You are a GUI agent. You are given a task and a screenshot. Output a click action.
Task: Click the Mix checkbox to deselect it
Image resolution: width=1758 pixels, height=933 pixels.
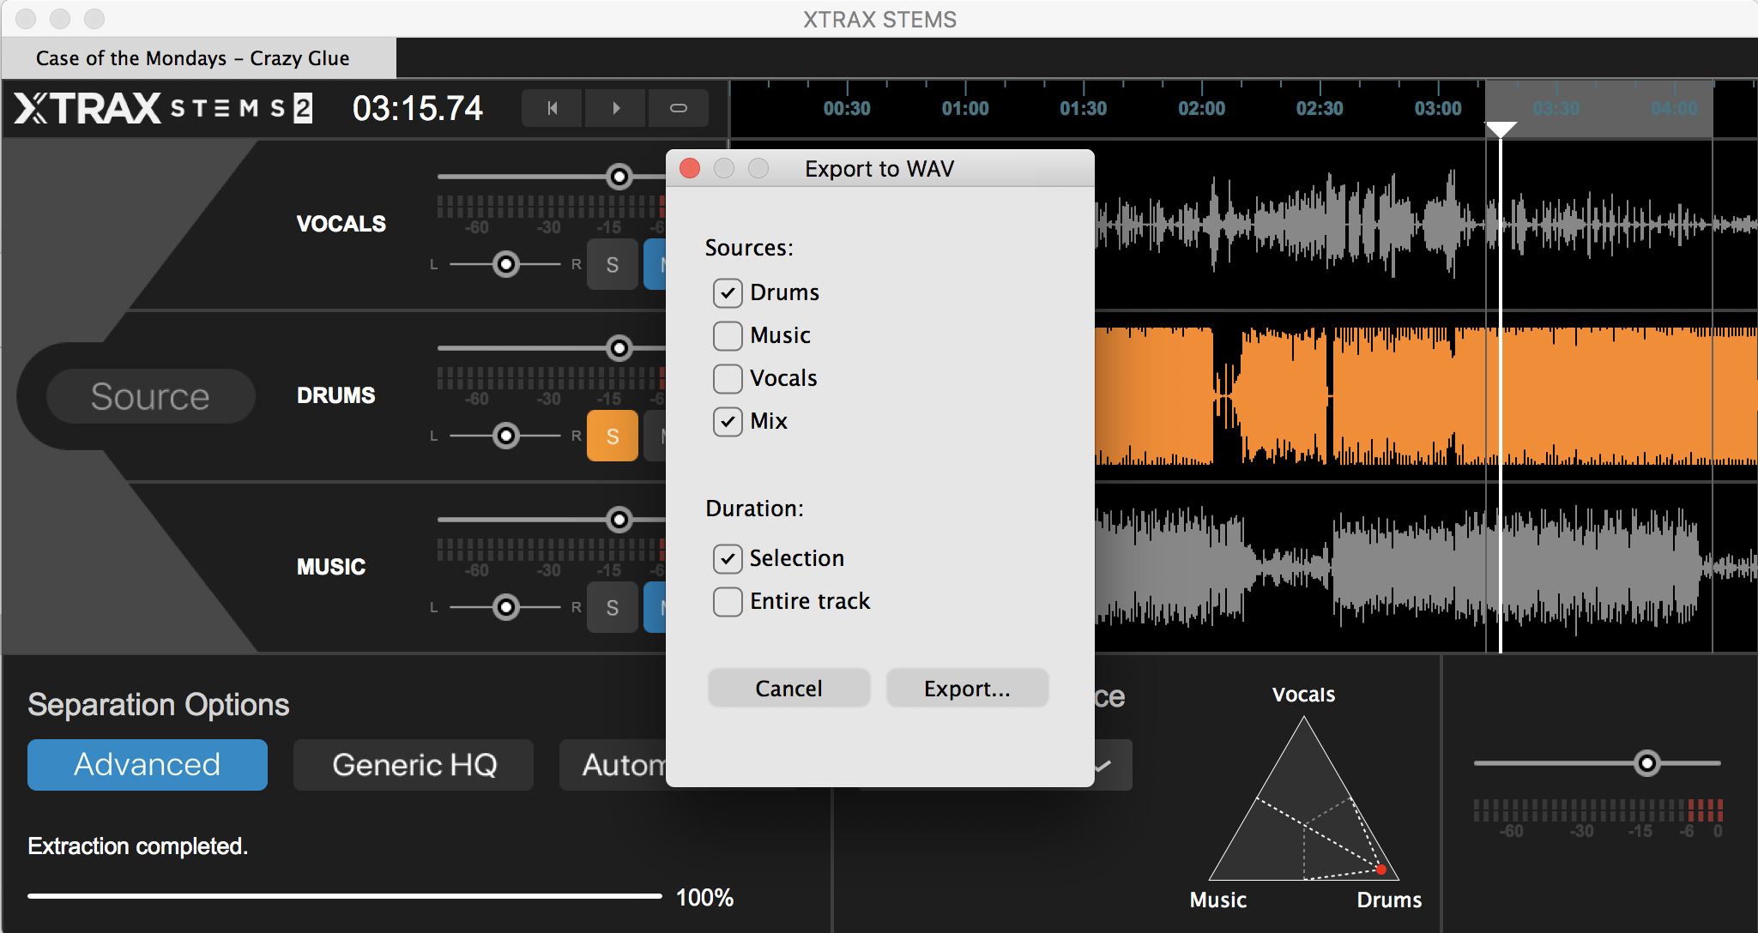pyautogui.click(x=728, y=420)
